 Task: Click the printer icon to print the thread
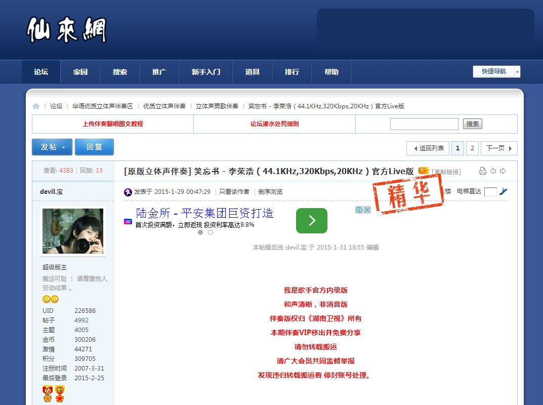(482, 171)
